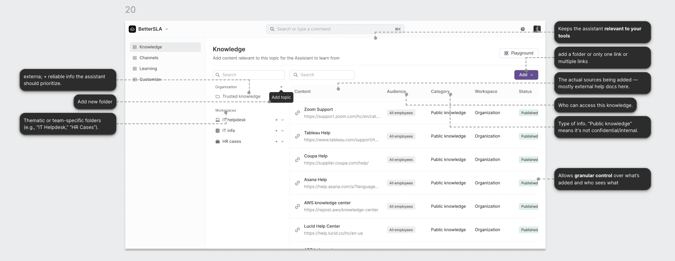Click the Trusted knowledge folder icon

(x=218, y=97)
